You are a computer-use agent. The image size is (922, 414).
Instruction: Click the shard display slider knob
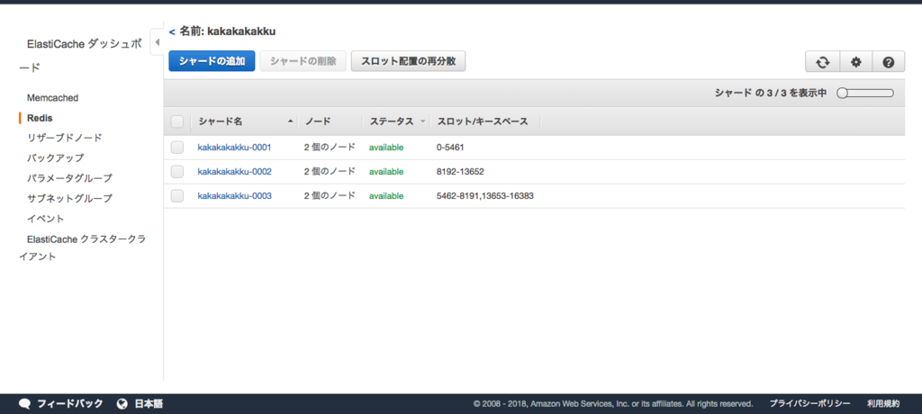tap(842, 93)
